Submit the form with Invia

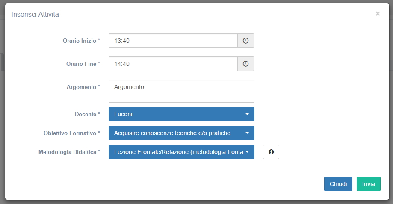point(368,184)
